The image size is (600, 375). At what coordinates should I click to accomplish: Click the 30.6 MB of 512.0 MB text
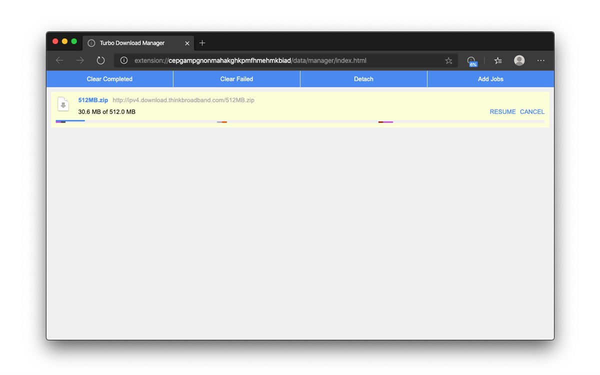click(107, 112)
